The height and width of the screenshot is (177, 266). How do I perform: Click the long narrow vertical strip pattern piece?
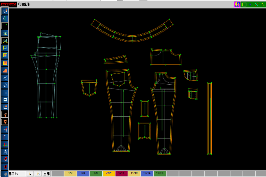click(x=209, y=118)
